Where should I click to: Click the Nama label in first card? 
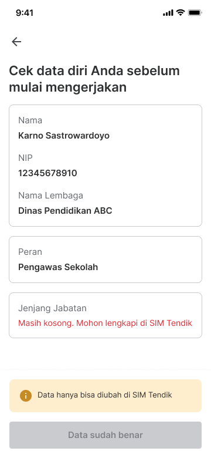point(30,120)
